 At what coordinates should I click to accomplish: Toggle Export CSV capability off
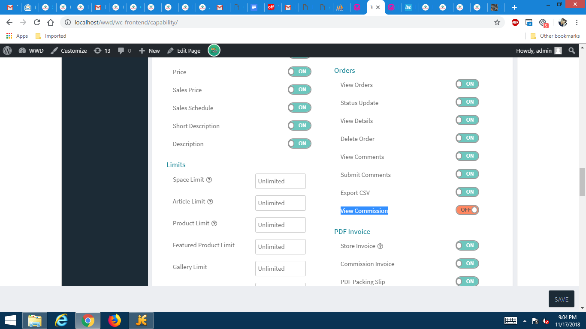pos(467,192)
